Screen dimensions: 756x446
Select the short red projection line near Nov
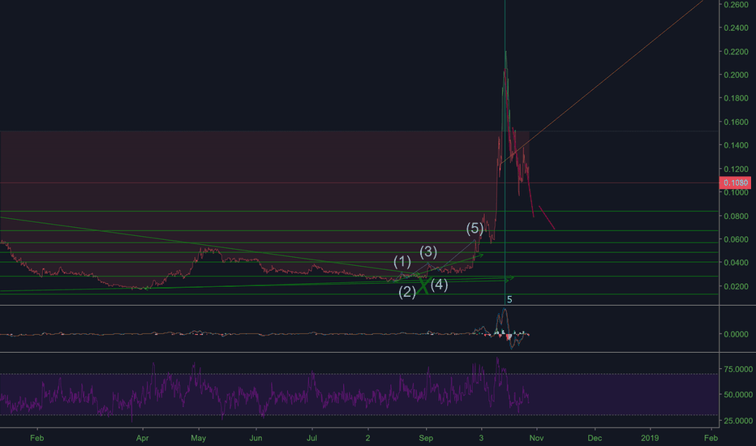pyautogui.click(x=547, y=218)
